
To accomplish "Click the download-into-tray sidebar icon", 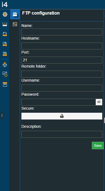I will coord(5,24).
